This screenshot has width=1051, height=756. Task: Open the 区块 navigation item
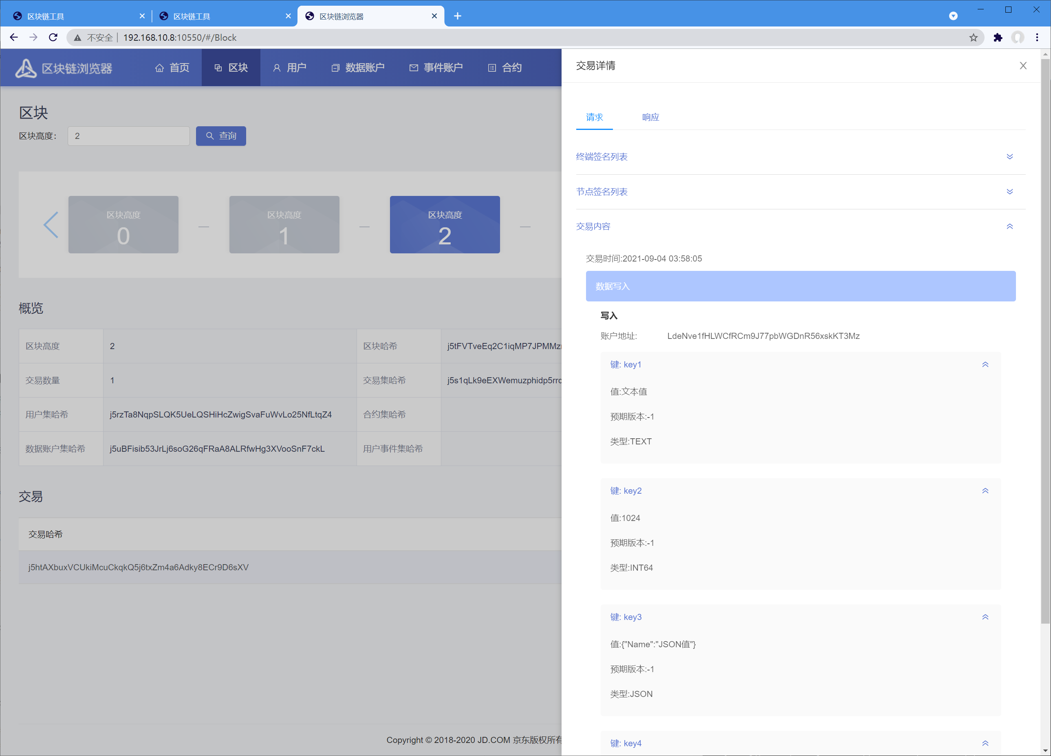231,68
